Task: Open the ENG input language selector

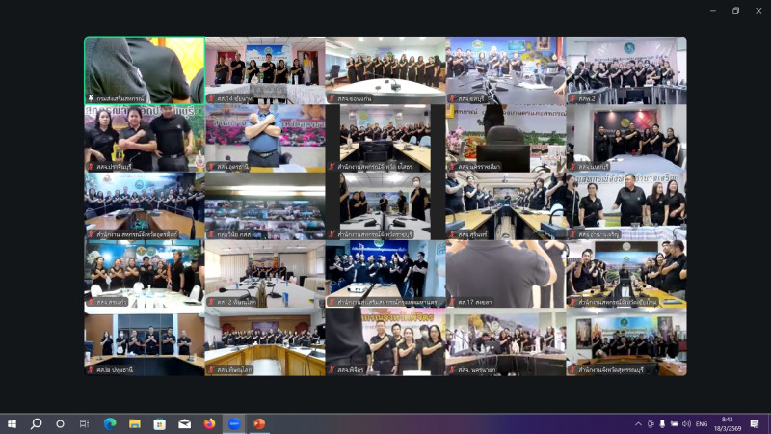Action: click(702, 423)
